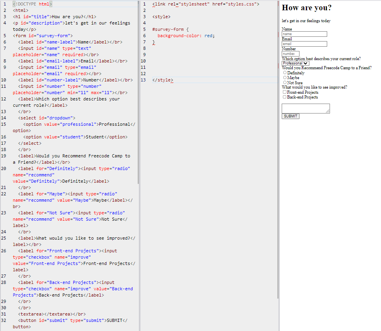The image size is (381, 331).
Task: Click the <form id="survey-form"> code line
Action: pyautogui.click(x=43, y=36)
